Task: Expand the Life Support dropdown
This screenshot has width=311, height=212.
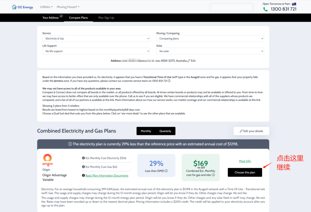Action: (96, 51)
